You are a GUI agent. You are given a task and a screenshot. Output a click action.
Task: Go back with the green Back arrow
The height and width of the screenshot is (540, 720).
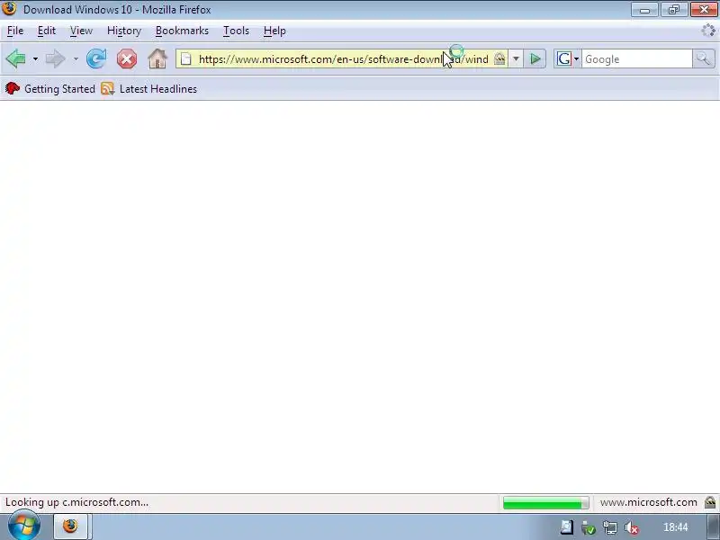(x=15, y=59)
